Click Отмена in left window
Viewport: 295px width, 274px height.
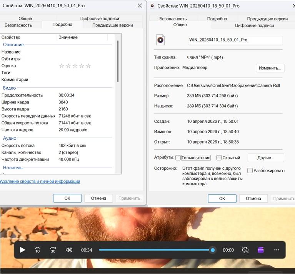tap(98, 198)
